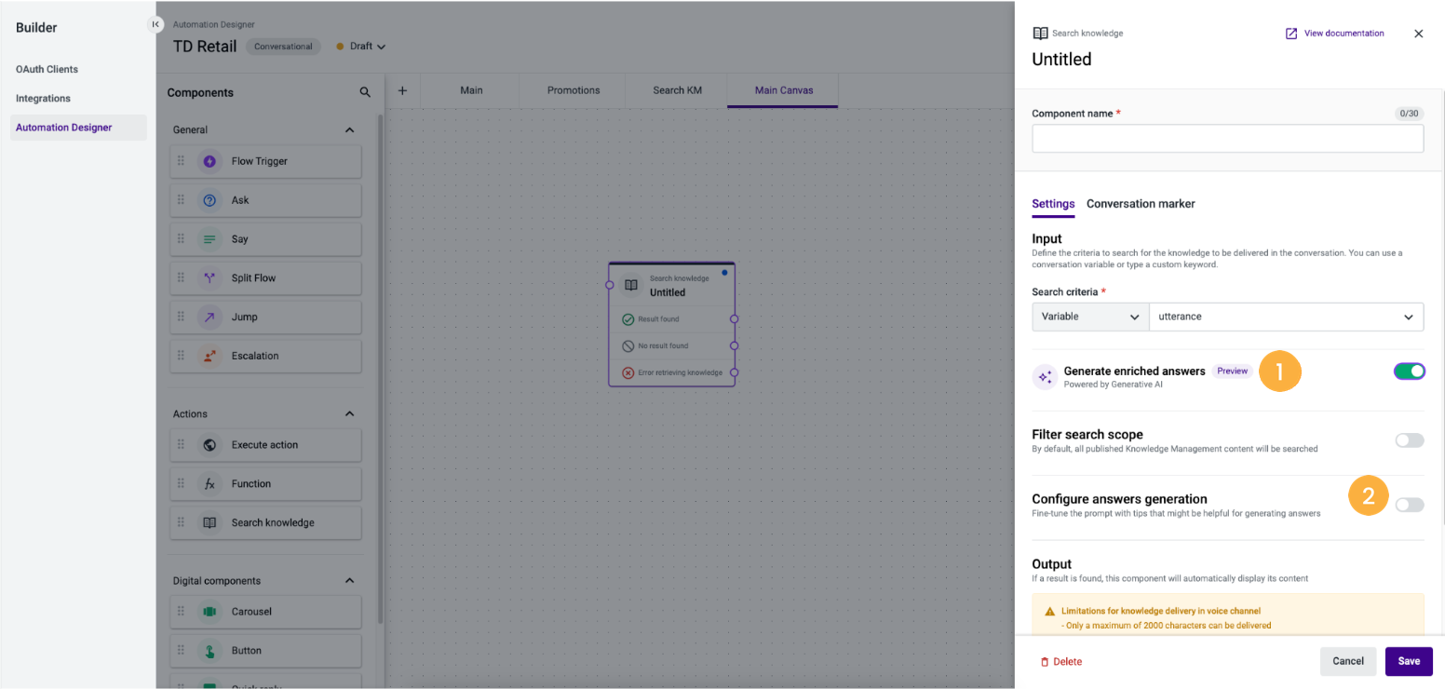Enable Filter search scope toggle
The height and width of the screenshot is (689, 1445).
pyautogui.click(x=1409, y=440)
